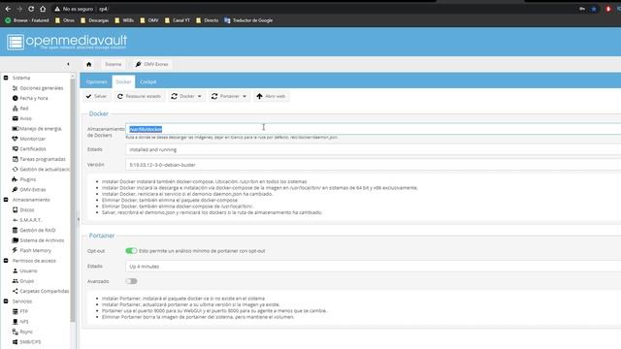
Task: Open Traductor de Google bookmark
Action: click(248, 20)
